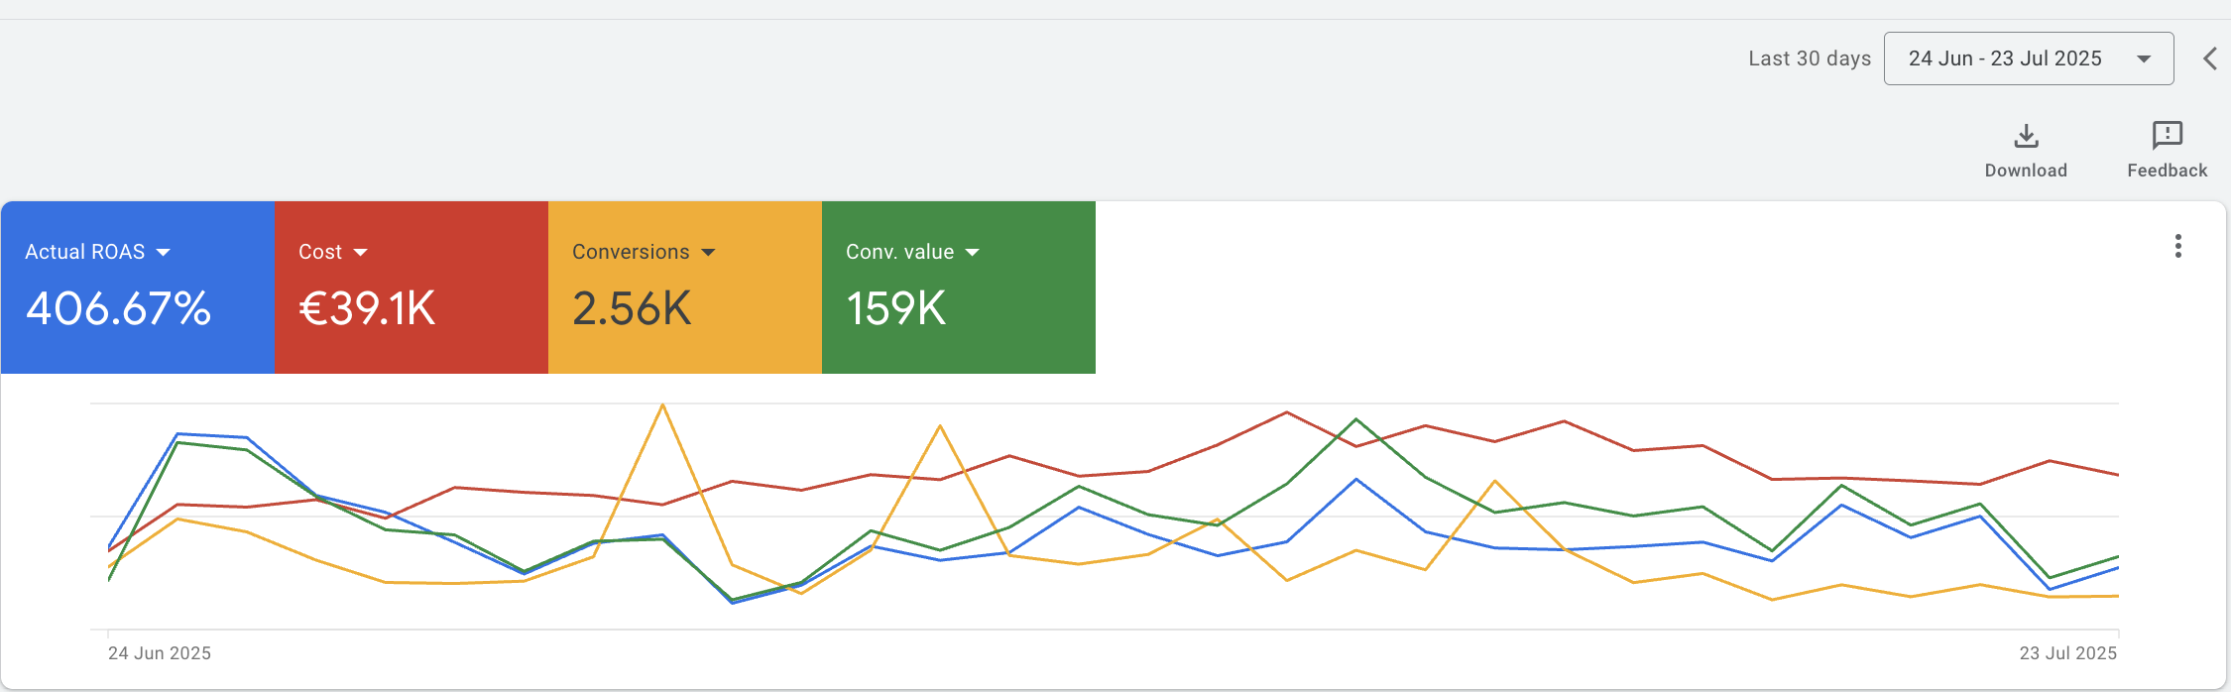The width and height of the screenshot is (2231, 692).
Task: Click the 406.67% value on blue card
Action: click(x=118, y=308)
